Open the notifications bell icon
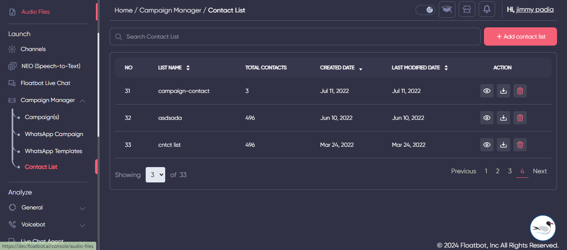 pos(486,9)
